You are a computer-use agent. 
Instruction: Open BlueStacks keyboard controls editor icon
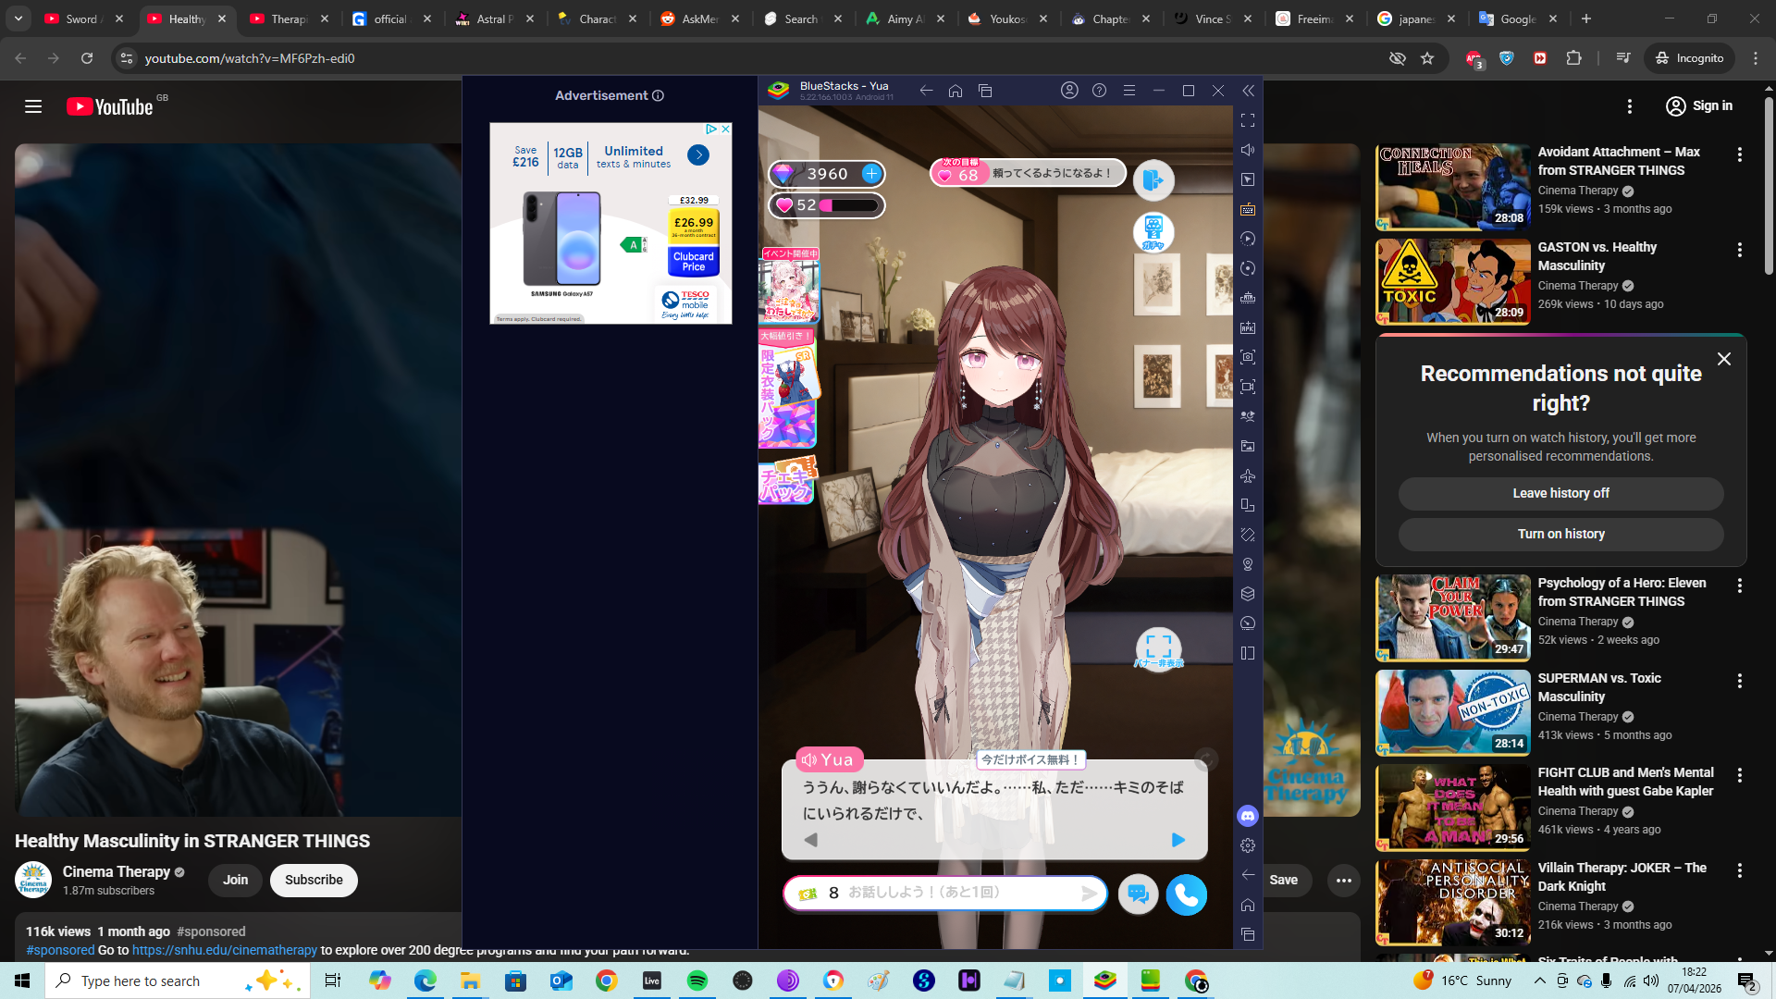(x=1248, y=209)
